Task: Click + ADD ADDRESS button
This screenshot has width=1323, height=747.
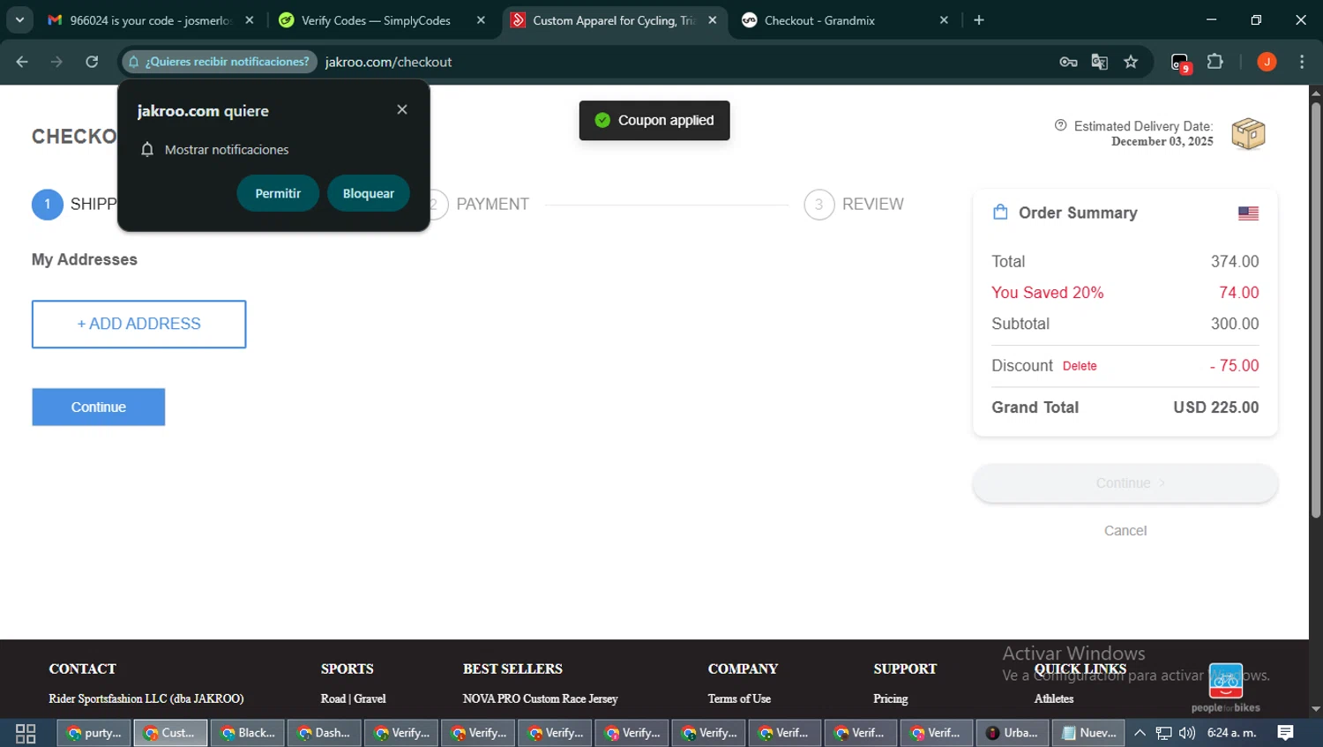Action: point(139,324)
